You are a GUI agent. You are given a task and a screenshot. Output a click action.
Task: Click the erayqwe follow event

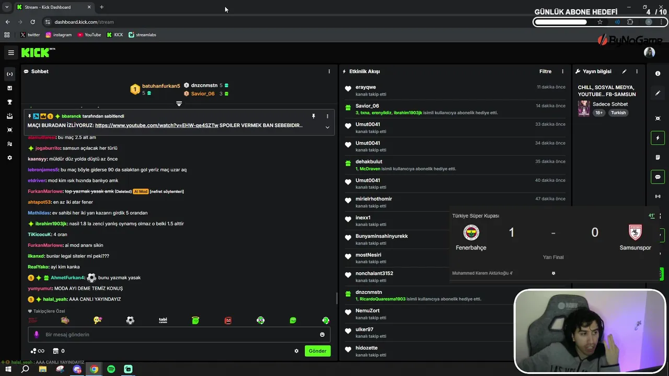tap(455, 90)
